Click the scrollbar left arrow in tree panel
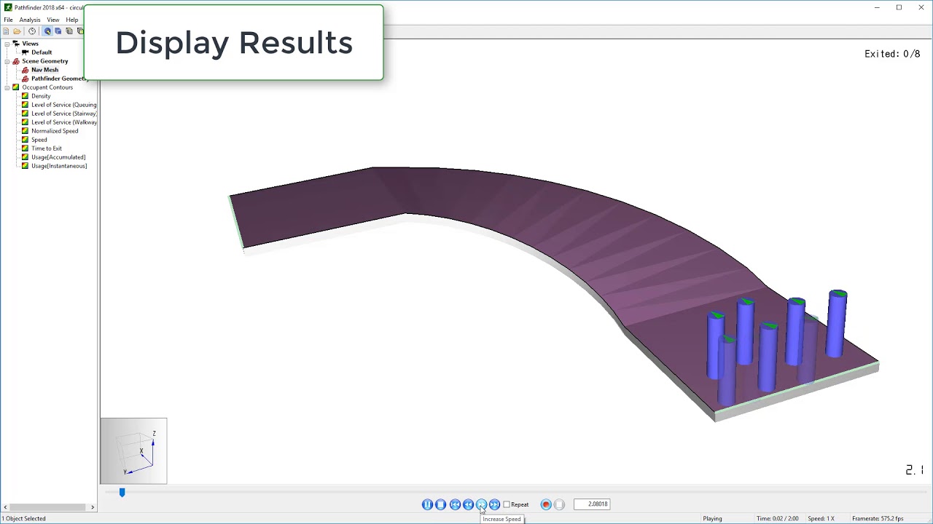This screenshot has height=524, width=933. click(x=5, y=507)
